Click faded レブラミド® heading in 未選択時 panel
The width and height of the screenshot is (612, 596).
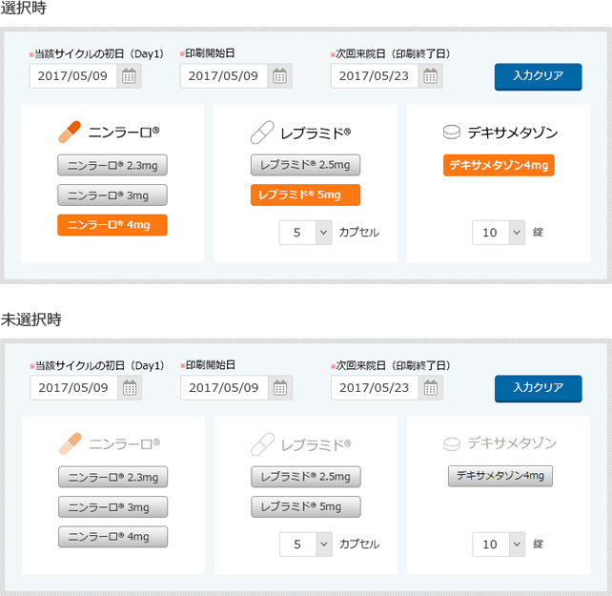click(316, 444)
